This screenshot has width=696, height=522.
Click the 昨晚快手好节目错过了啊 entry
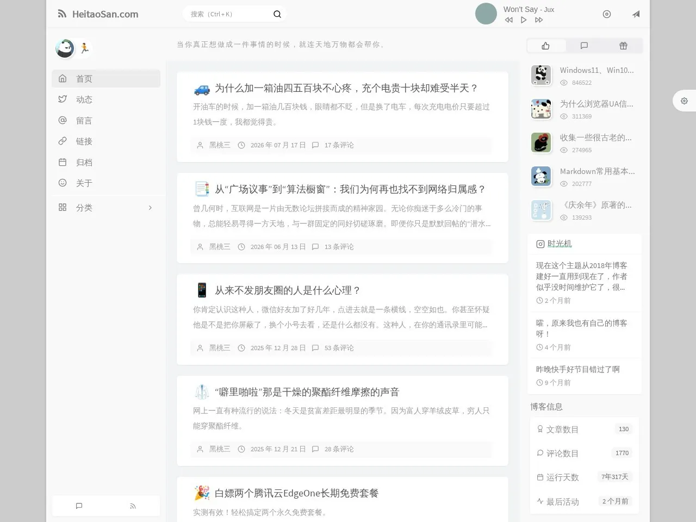tap(577, 369)
